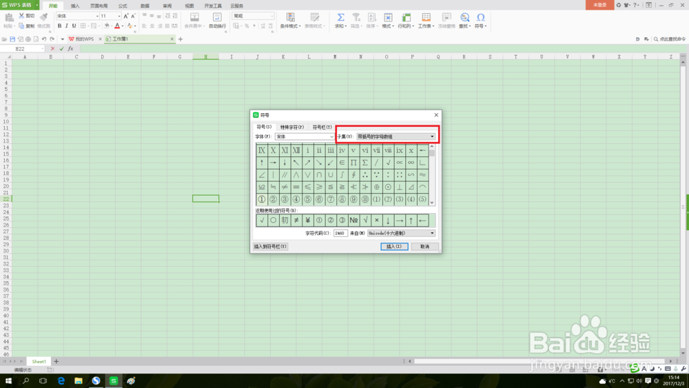Click the green check to confirm formula entry
Viewport: 689px width, 388px height.
tap(61, 49)
